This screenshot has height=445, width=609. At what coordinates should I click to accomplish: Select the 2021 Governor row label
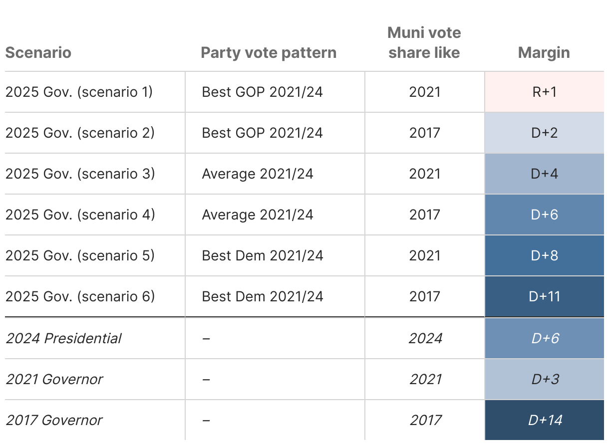click(54, 379)
